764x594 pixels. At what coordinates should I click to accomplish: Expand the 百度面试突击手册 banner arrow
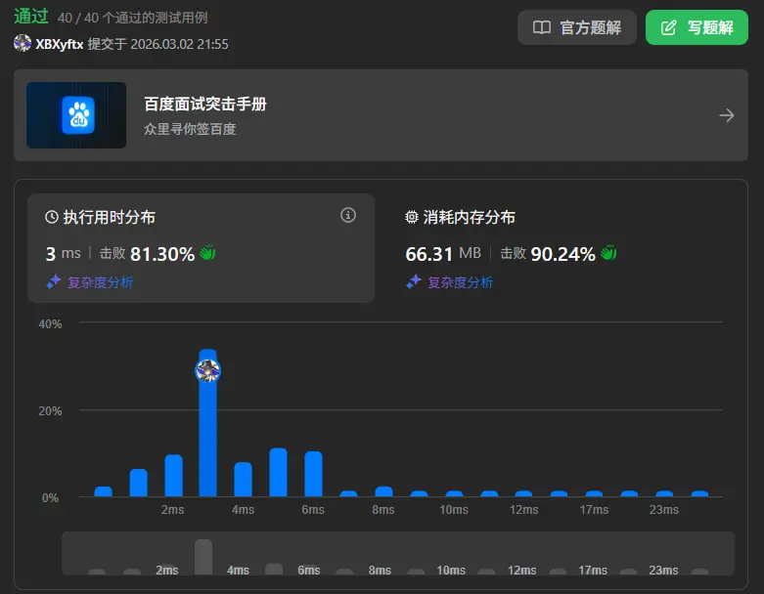(726, 115)
